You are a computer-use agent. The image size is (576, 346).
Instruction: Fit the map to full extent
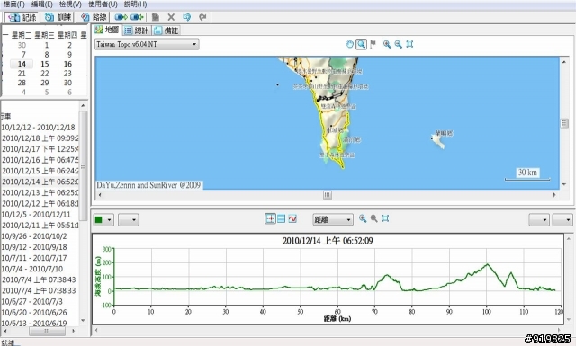click(x=409, y=44)
